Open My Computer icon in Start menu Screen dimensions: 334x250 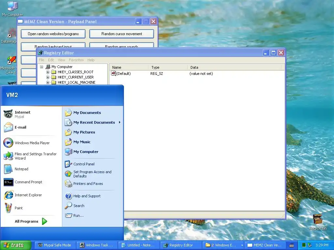click(68, 152)
